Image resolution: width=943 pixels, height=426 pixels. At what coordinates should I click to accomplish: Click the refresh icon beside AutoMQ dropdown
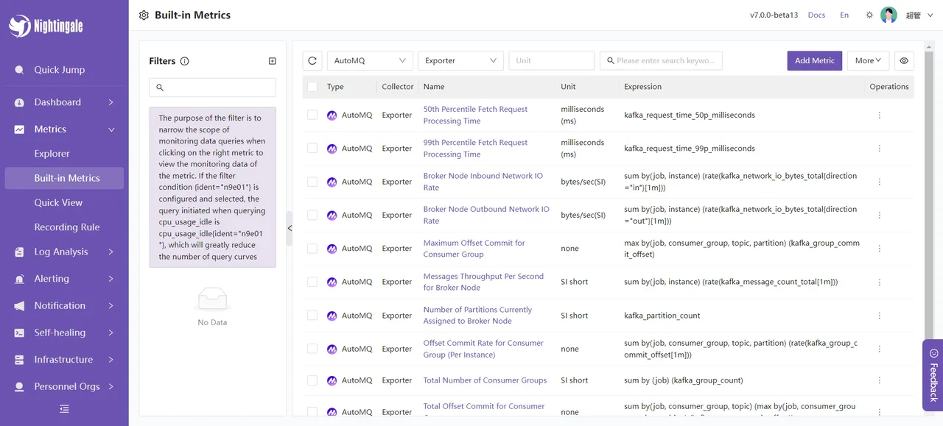click(x=312, y=61)
